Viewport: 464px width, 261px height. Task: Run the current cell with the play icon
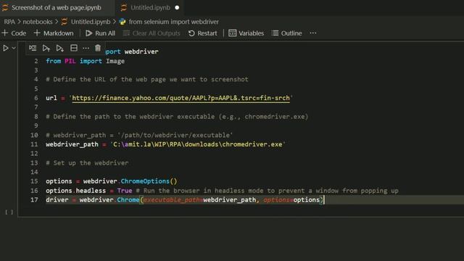pos(6,48)
